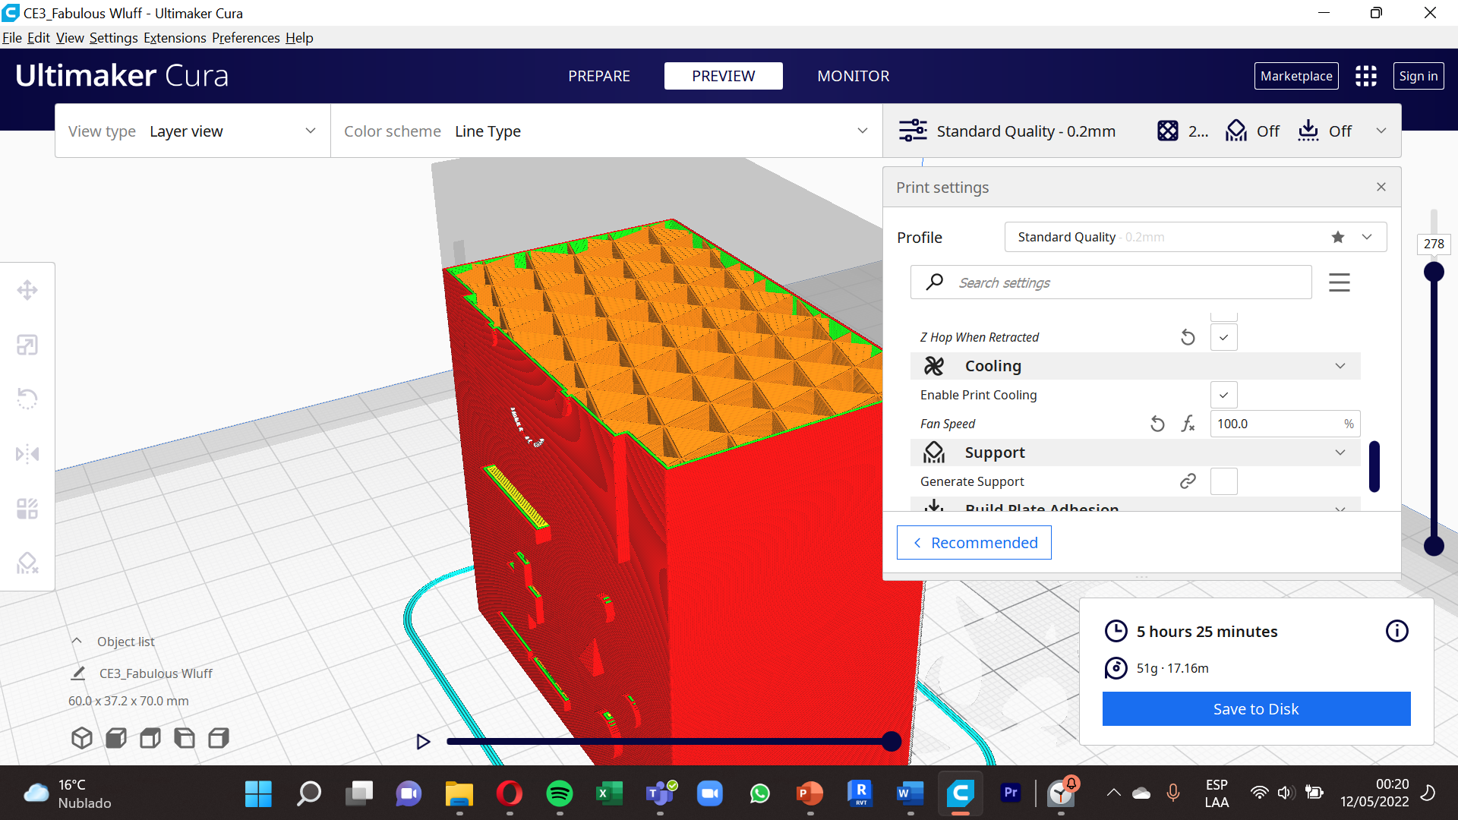1458x820 pixels.
Task: Open the Extensions menu
Action: (175, 38)
